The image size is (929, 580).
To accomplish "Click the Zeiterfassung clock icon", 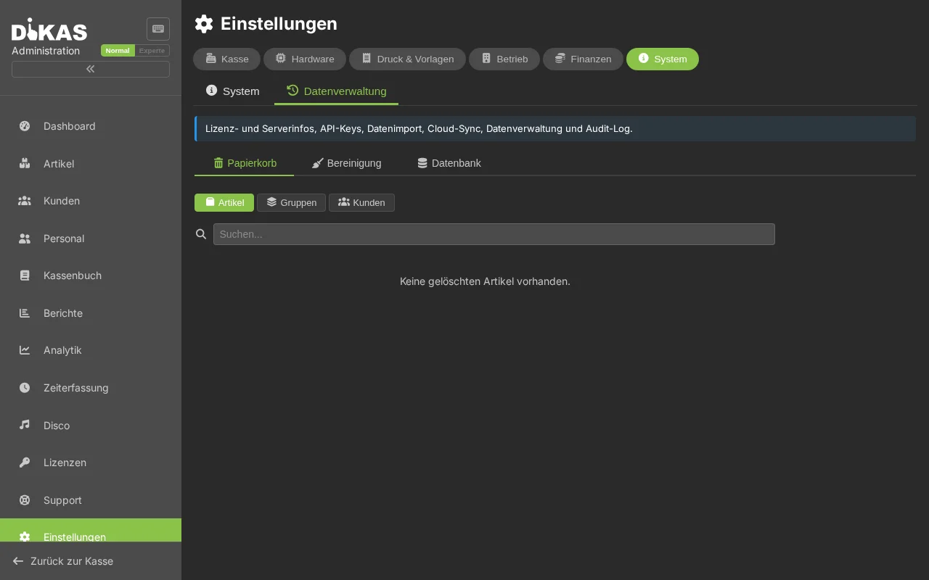I will pyautogui.click(x=25, y=388).
